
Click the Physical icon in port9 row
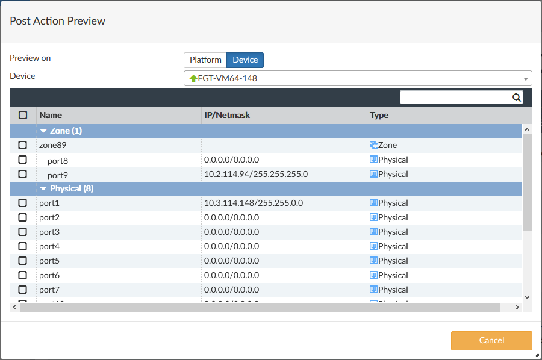pyautogui.click(x=373, y=174)
